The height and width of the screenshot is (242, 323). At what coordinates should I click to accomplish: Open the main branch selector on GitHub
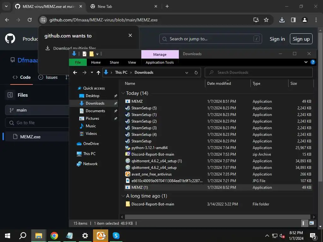coord(37,110)
